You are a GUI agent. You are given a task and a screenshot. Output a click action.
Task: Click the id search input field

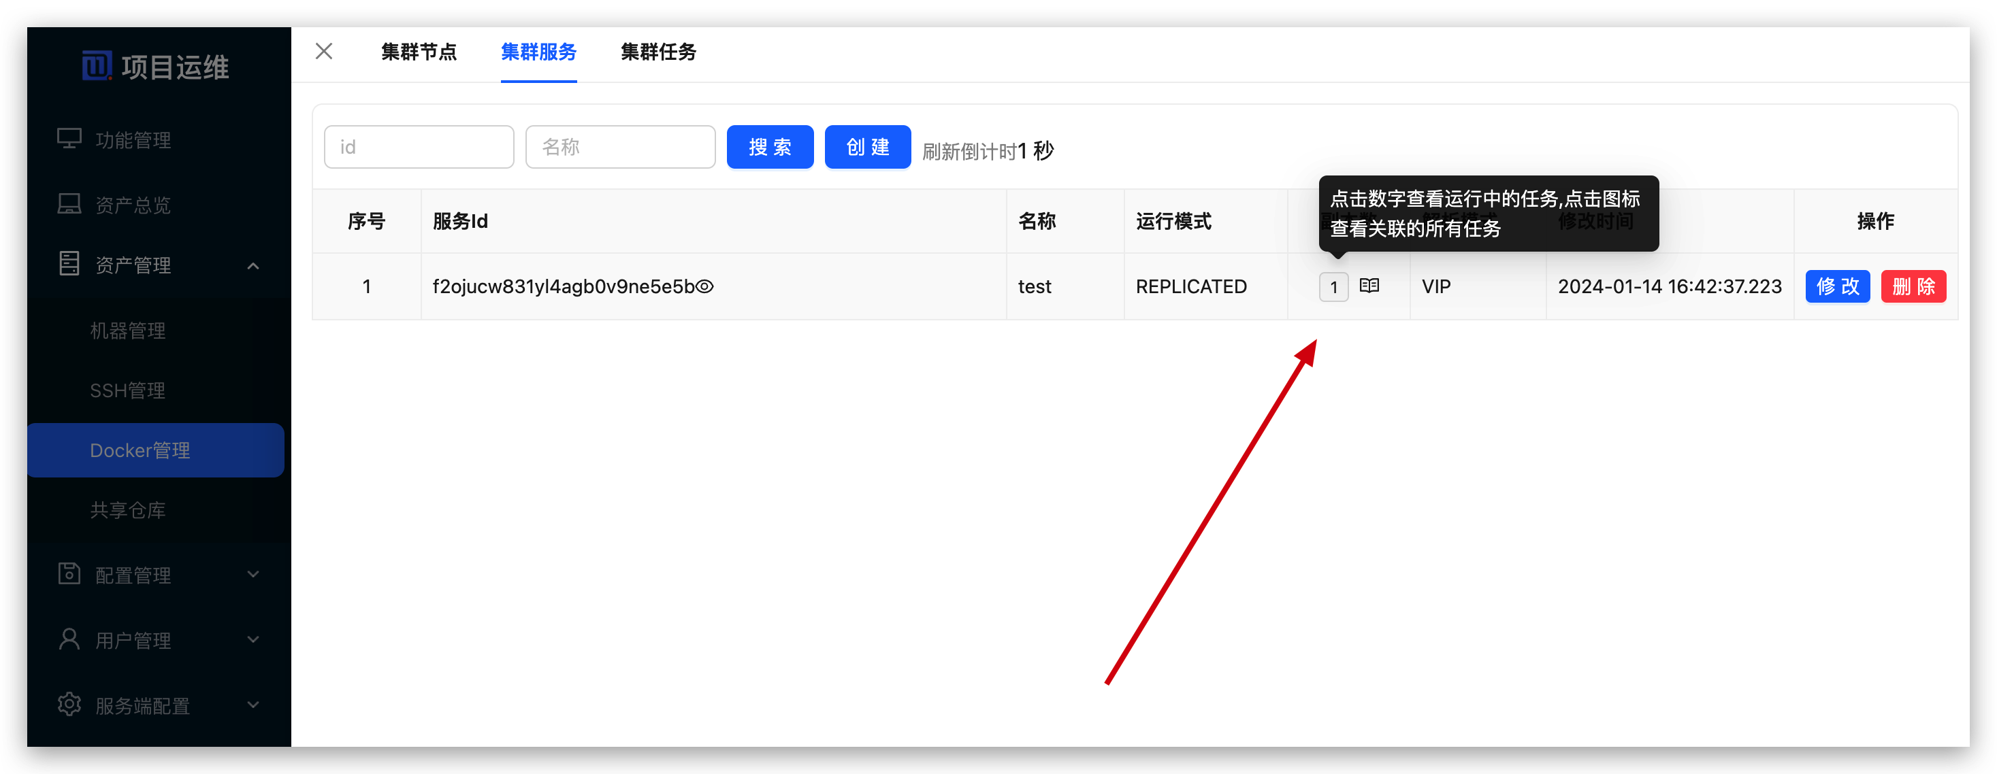point(419,146)
